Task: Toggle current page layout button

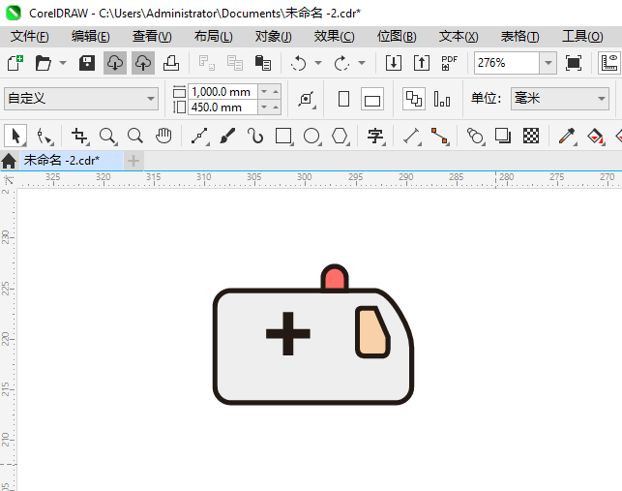Action: (x=442, y=99)
